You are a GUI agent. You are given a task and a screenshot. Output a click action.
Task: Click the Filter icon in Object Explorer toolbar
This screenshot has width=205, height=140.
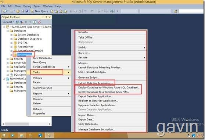click(30, 22)
